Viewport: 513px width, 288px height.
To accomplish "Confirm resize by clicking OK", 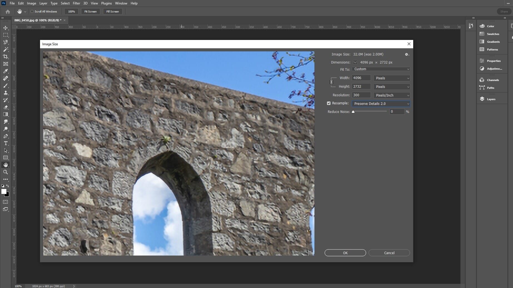I will coord(345,253).
